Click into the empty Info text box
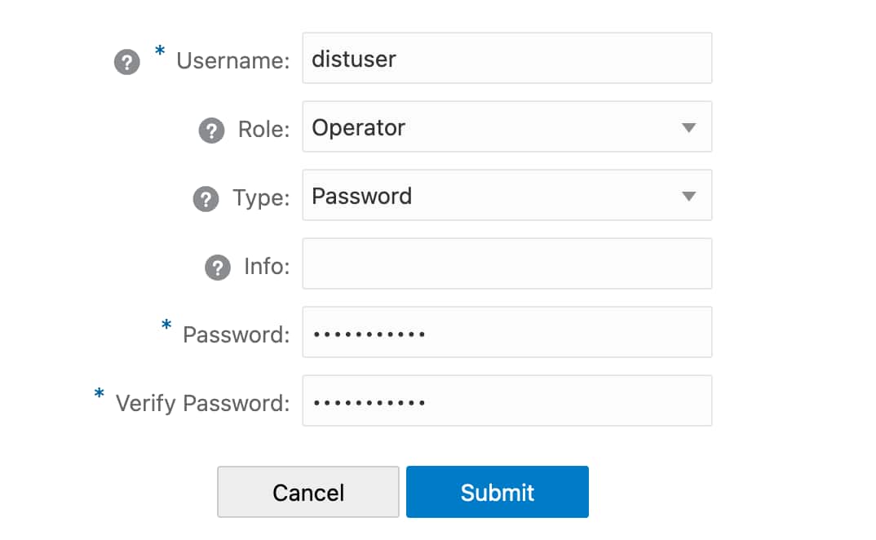This screenshot has width=876, height=540. (x=506, y=263)
